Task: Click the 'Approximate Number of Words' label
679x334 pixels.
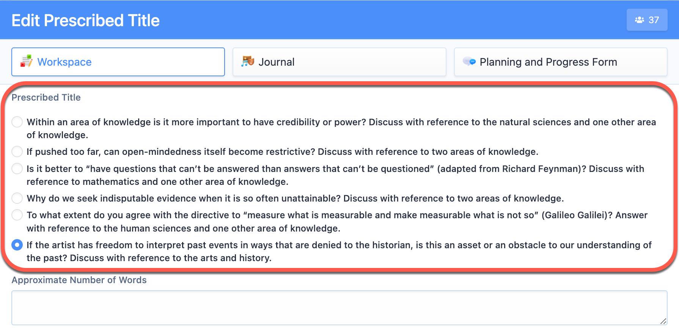Action: 79,280
